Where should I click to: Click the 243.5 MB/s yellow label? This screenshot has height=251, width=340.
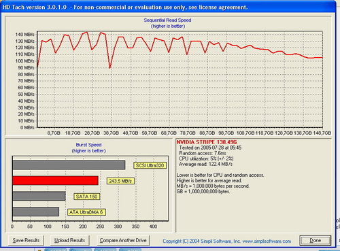click(x=120, y=181)
